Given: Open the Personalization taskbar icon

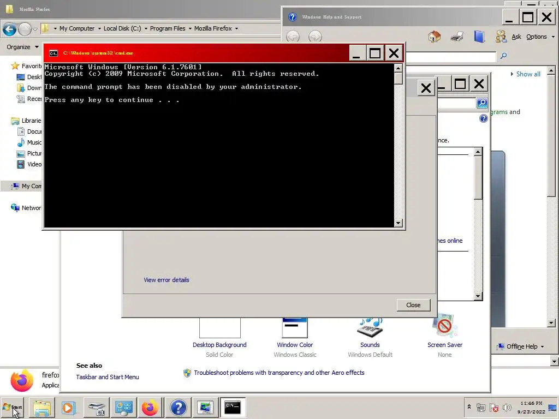Looking at the screenshot, I should point(205,407).
